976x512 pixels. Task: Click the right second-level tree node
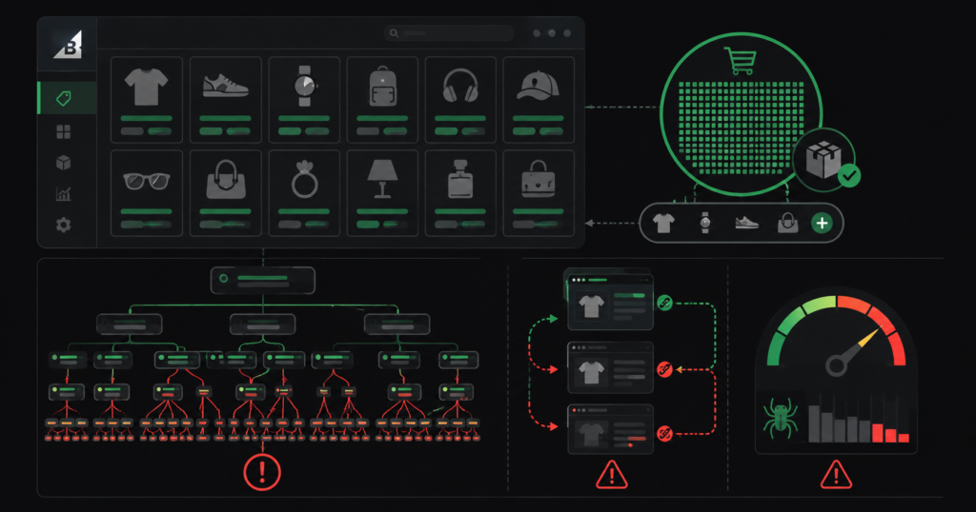(x=397, y=325)
